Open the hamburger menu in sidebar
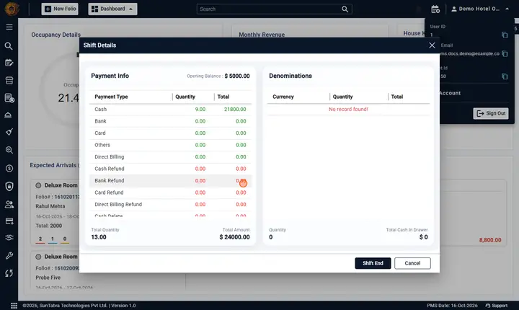Viewport: 519px width, 310px height. click(x=9, y=27)
